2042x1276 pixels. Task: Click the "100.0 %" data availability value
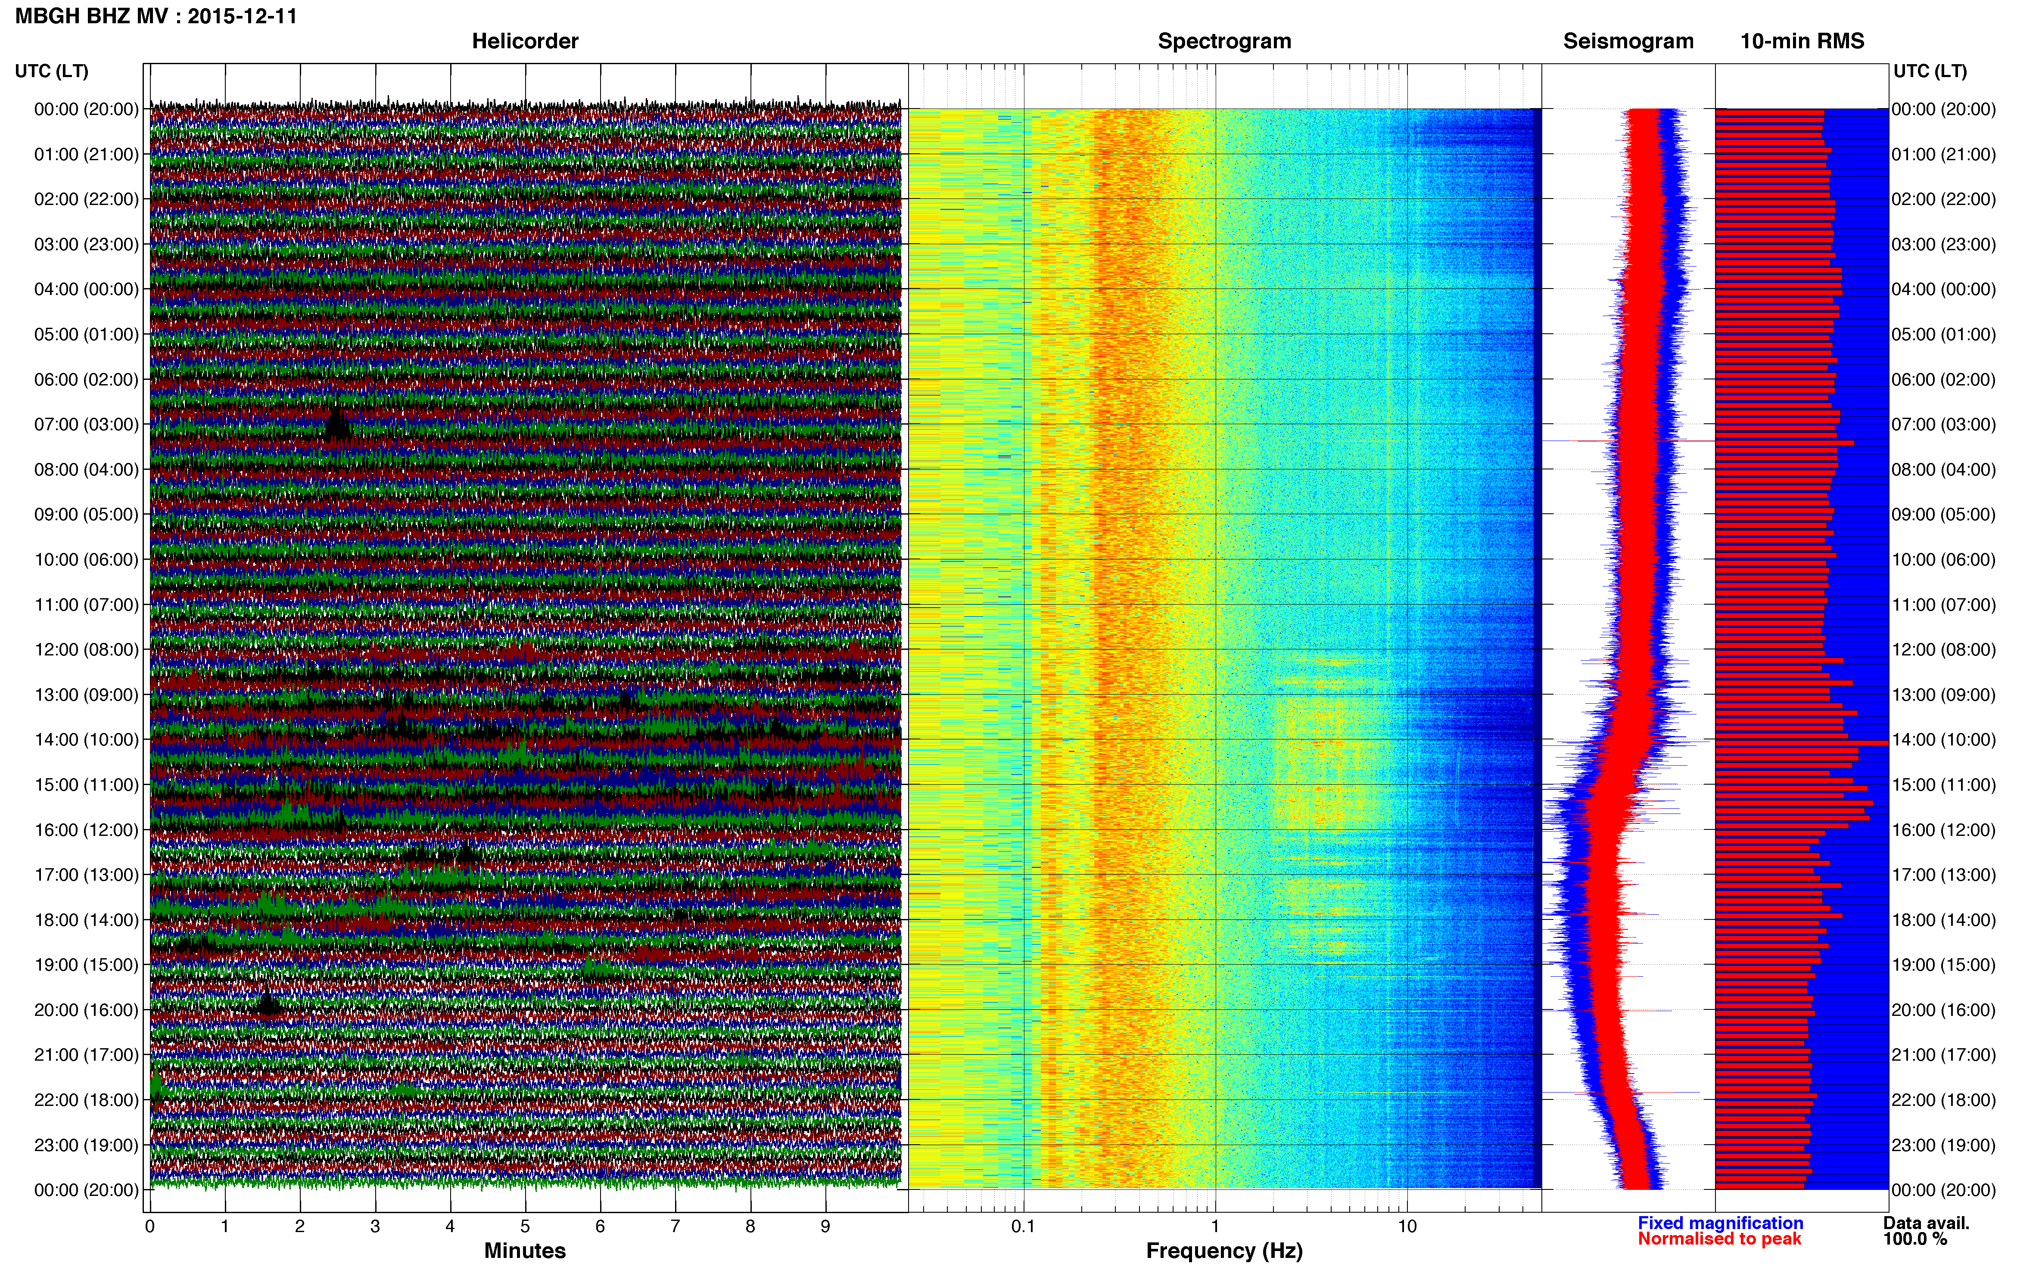1914,1239
